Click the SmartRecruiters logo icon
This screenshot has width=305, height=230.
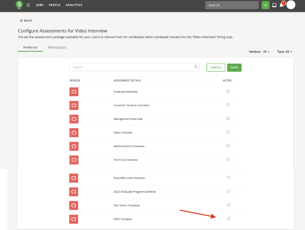19,5
